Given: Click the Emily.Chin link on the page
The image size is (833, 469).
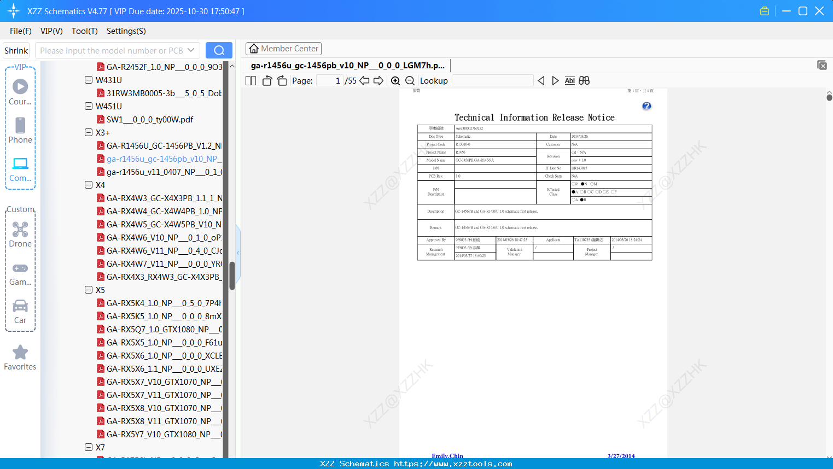Looking at the screenshot, I should click(x=447, y=456).
